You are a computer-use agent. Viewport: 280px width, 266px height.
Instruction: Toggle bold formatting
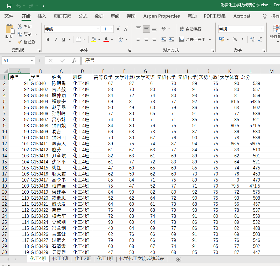click(48, 39)
